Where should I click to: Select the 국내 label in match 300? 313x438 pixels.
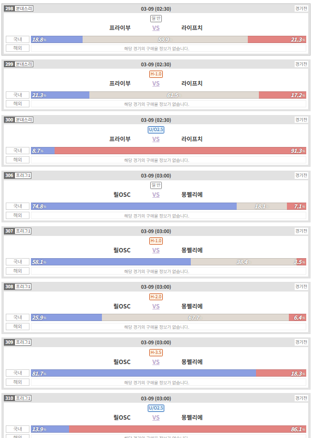[17, 150]
